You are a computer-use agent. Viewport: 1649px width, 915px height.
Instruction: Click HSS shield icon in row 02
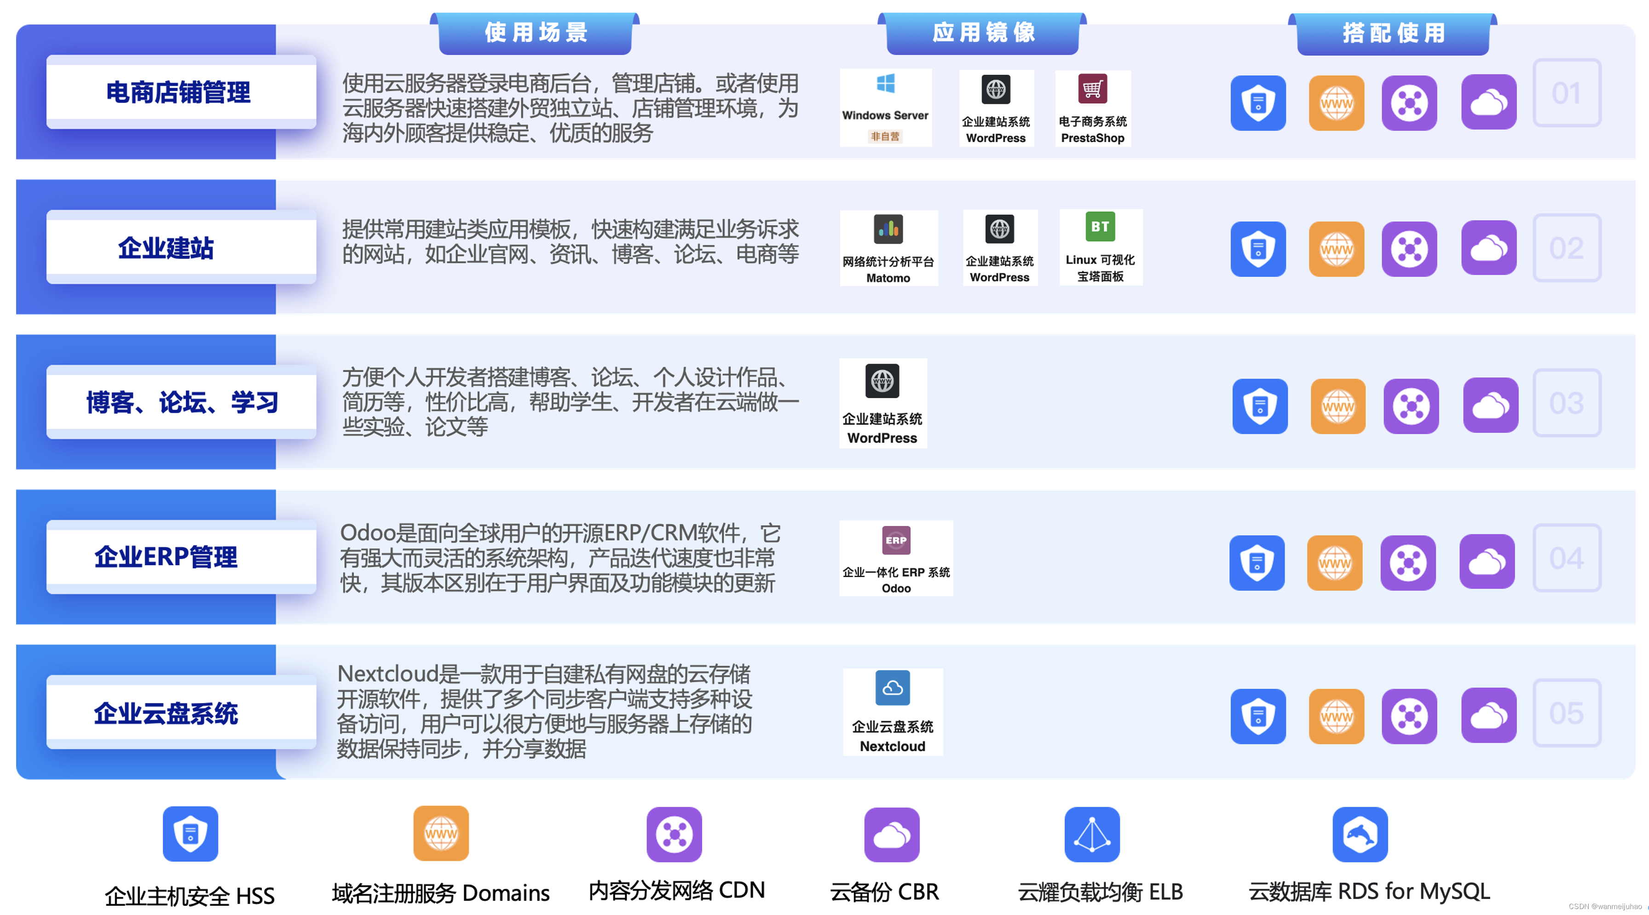[x=1258, y=249]
